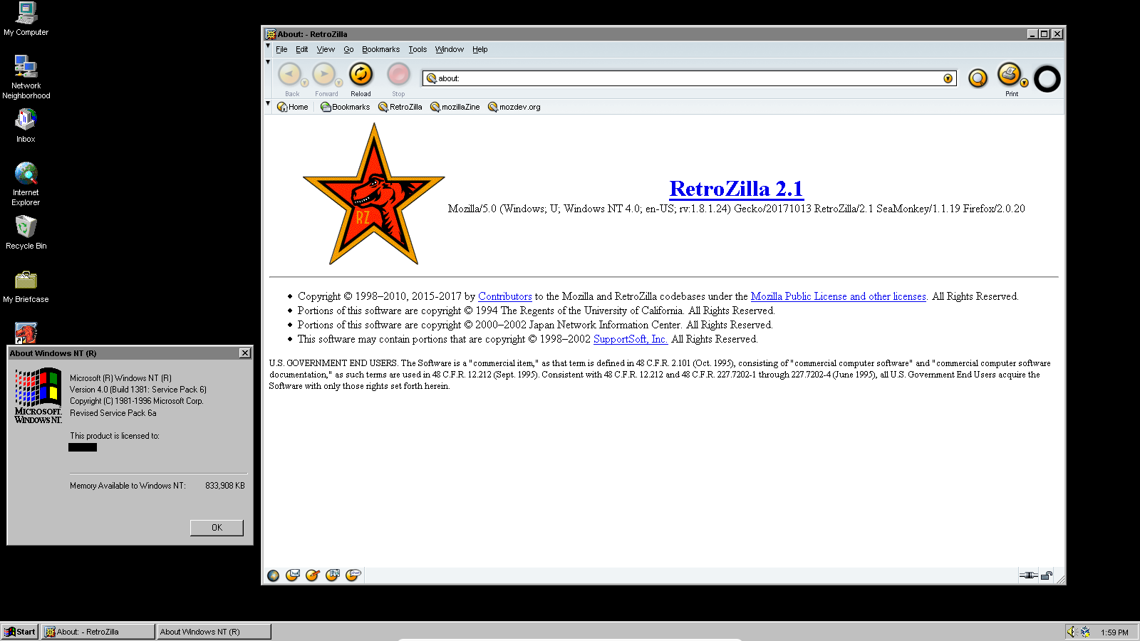Follow the Contributors link

(504, 296)
